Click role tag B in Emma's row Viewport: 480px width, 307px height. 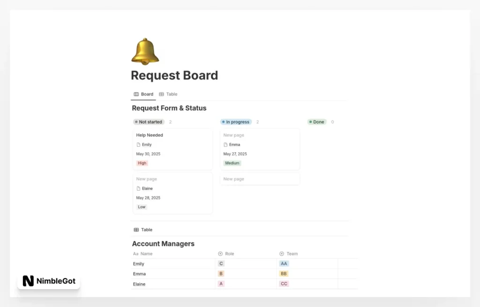coord(221,274)
